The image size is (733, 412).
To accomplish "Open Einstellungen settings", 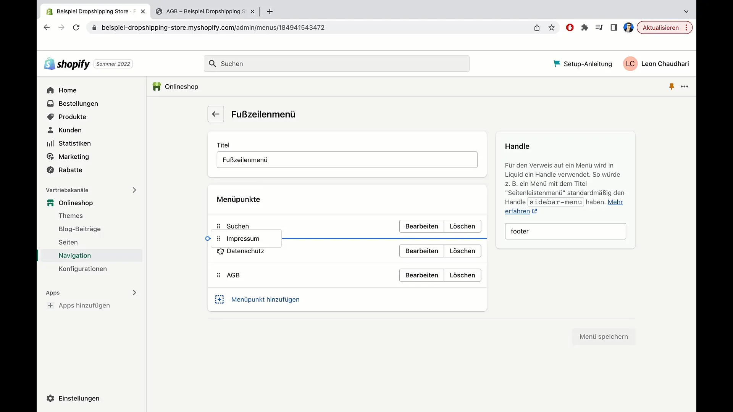I will (x=79, y=398).
